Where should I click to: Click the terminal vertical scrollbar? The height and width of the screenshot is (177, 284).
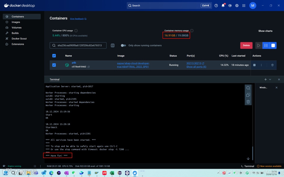point(252,153)
